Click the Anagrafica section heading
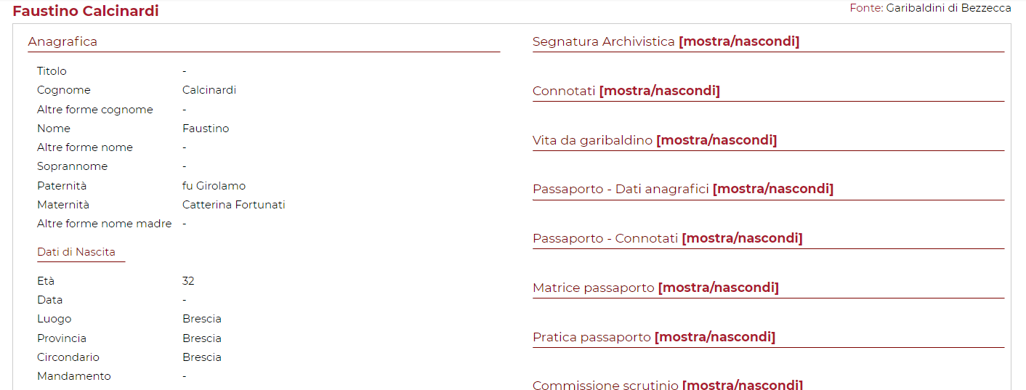This screenshot has width=1026, height=390. [x=62, y=41]
